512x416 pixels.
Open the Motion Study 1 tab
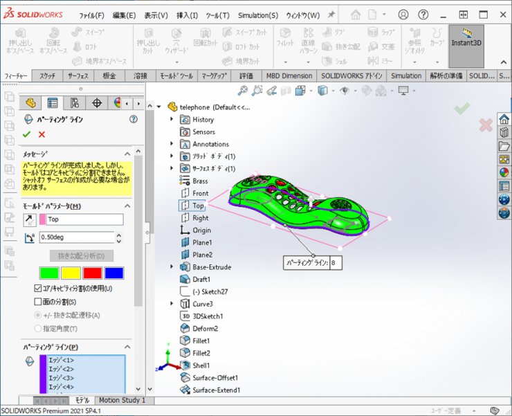pos(122,400)
